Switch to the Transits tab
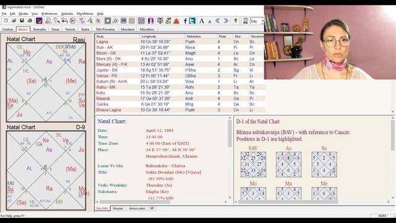 [70, 29]
